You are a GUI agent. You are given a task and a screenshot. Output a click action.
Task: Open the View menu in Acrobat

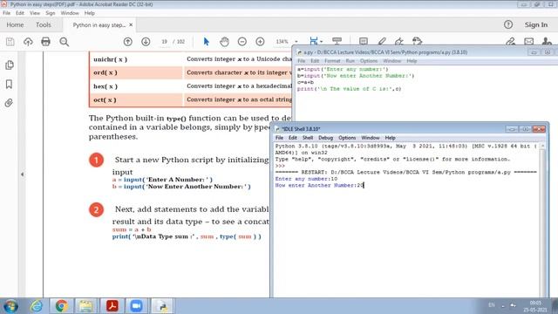(35, 13)
